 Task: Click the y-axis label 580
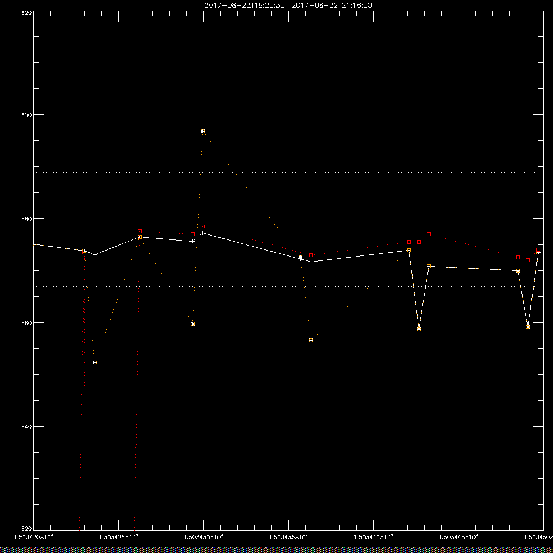[x=27, y=218]
